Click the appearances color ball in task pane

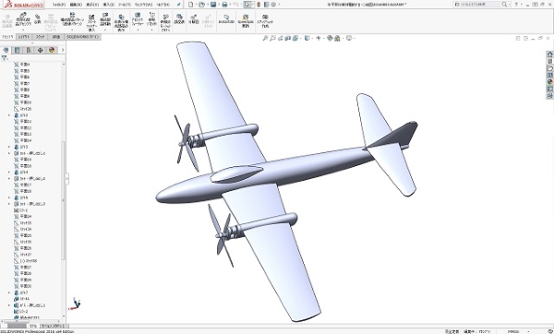[549, 82]
